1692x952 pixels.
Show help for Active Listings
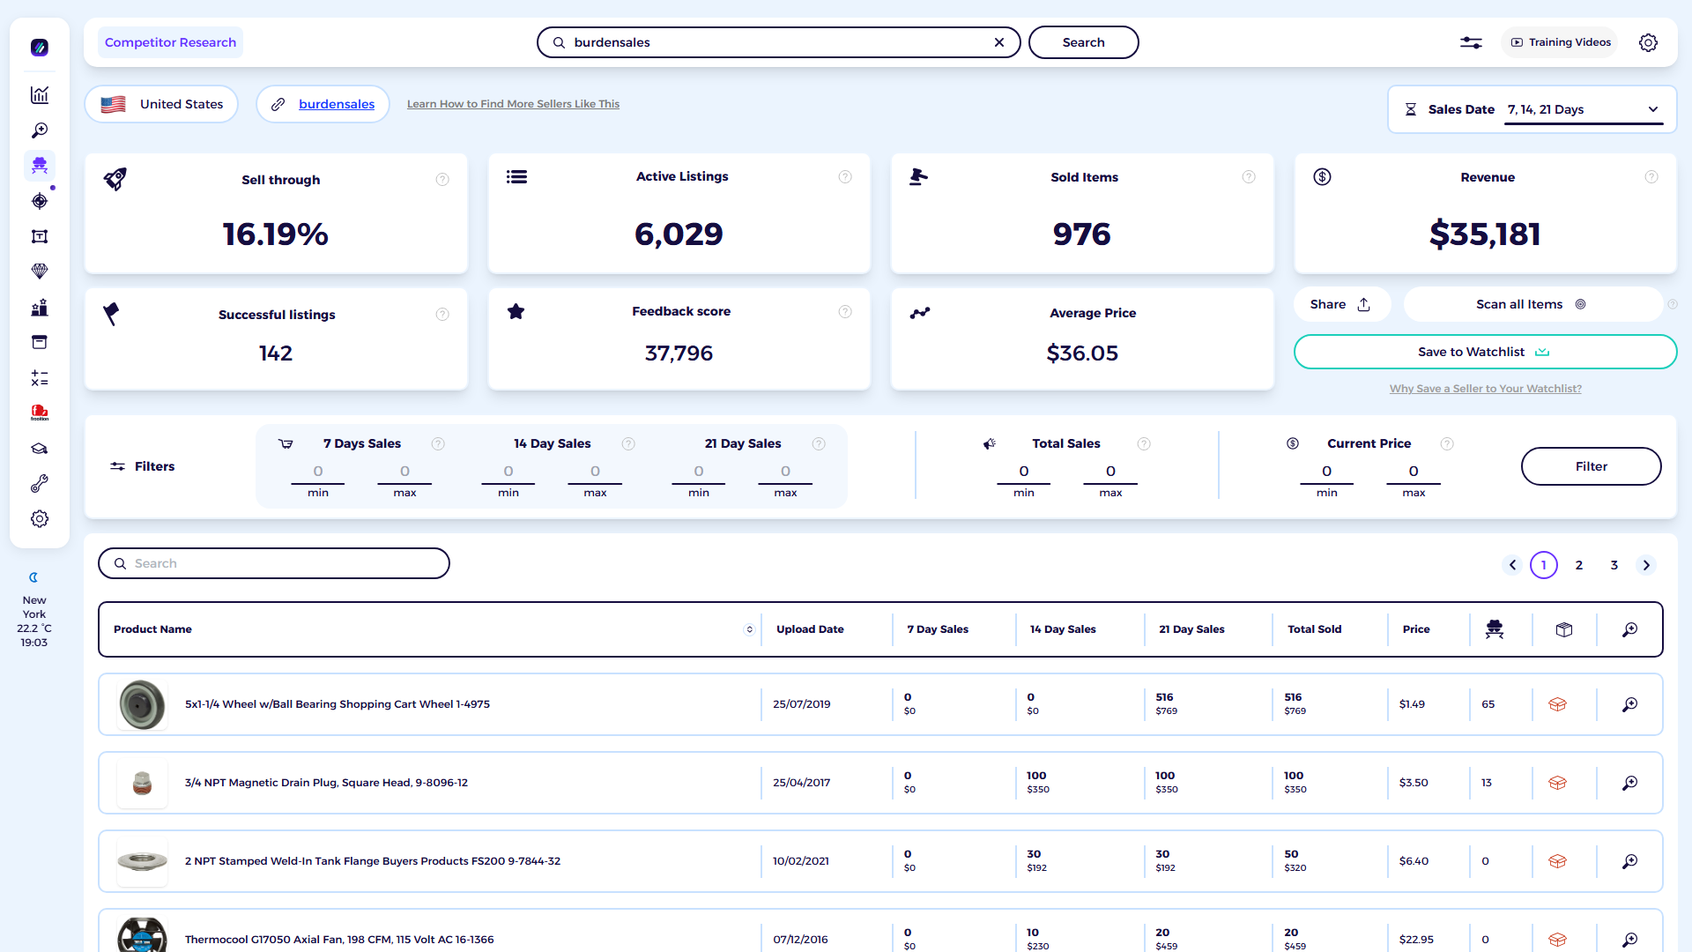click(845, 177)
